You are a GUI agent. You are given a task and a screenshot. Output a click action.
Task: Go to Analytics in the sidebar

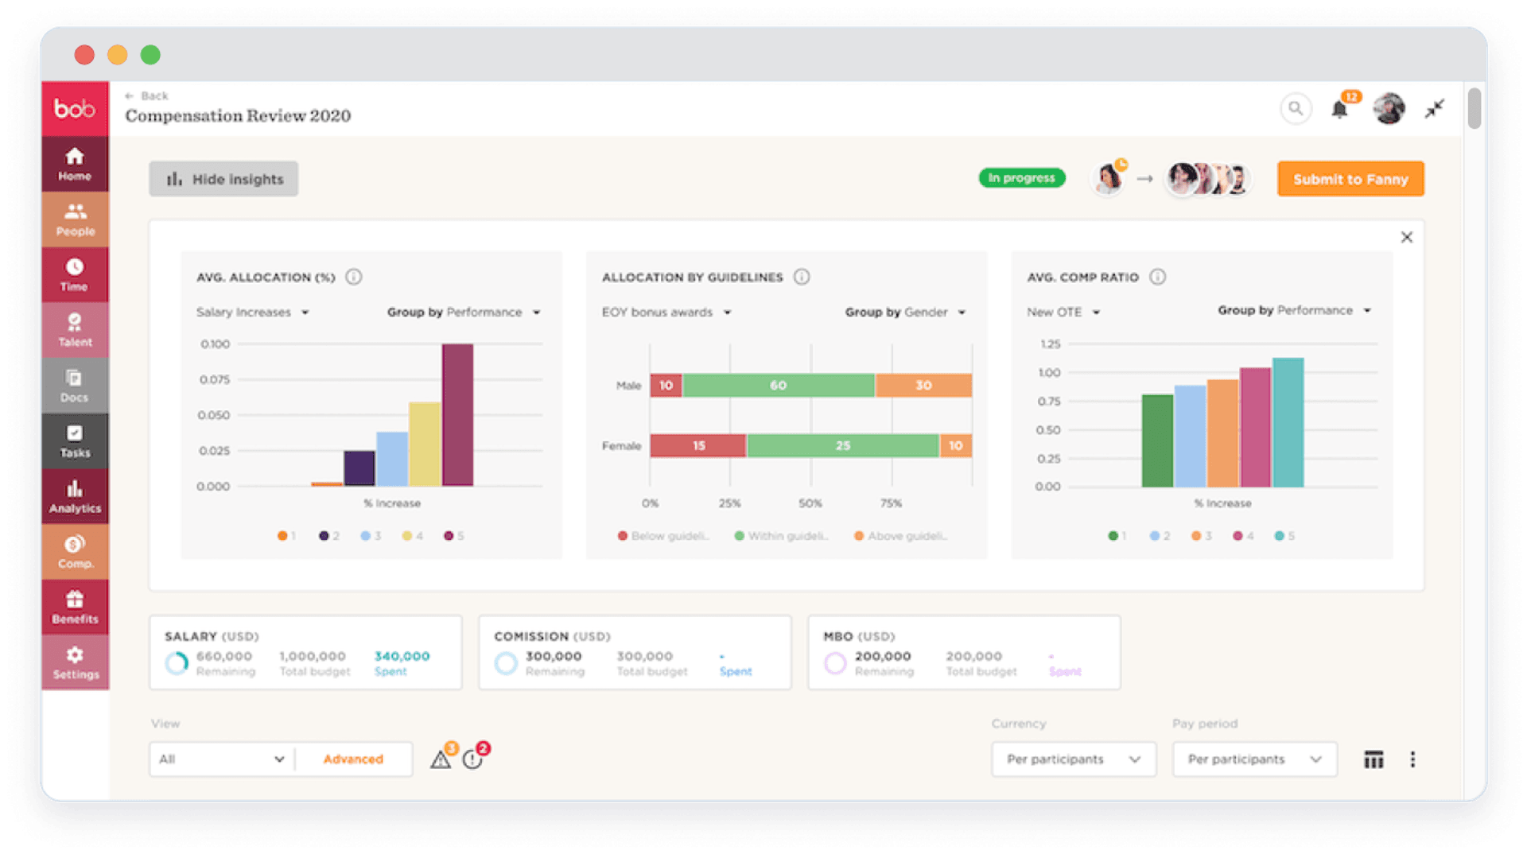(75, 496)
